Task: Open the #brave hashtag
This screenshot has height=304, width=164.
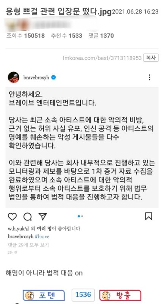Action: [42, 236]
